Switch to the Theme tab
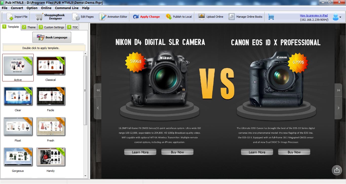This screenshot has height=184, width=346. click(29, 27)
